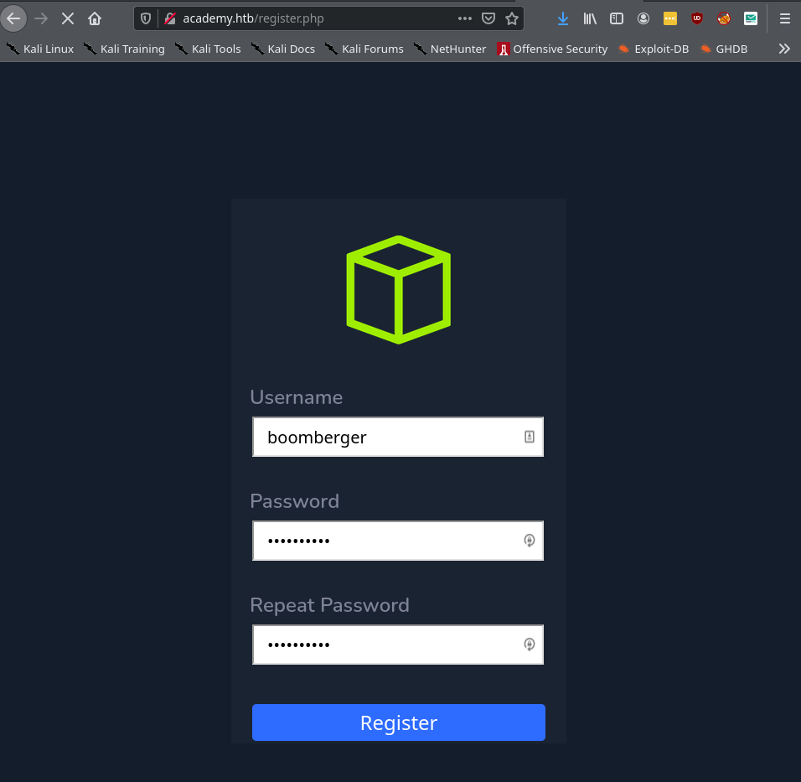Screen dimensions: 801x782
Task: Open the Firefox Account icon
Action: coord(643,18)
